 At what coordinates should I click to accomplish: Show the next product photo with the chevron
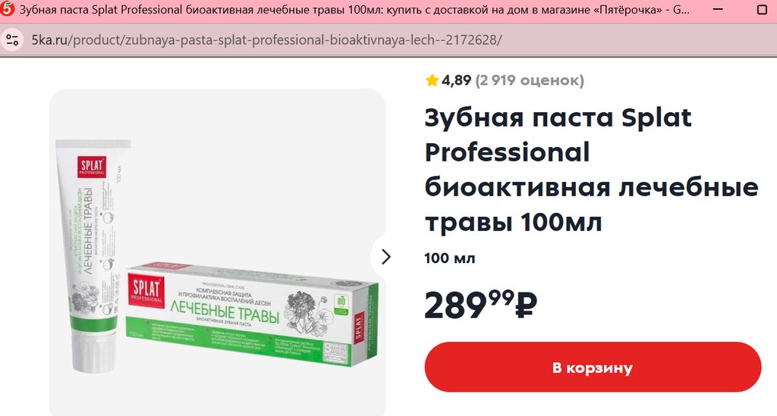(386, 257)
